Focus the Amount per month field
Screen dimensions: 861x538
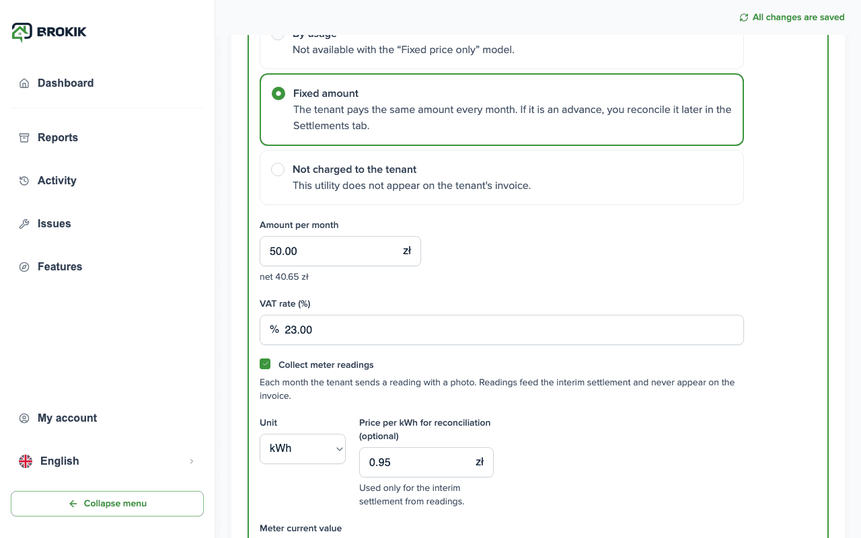point(340,251)
